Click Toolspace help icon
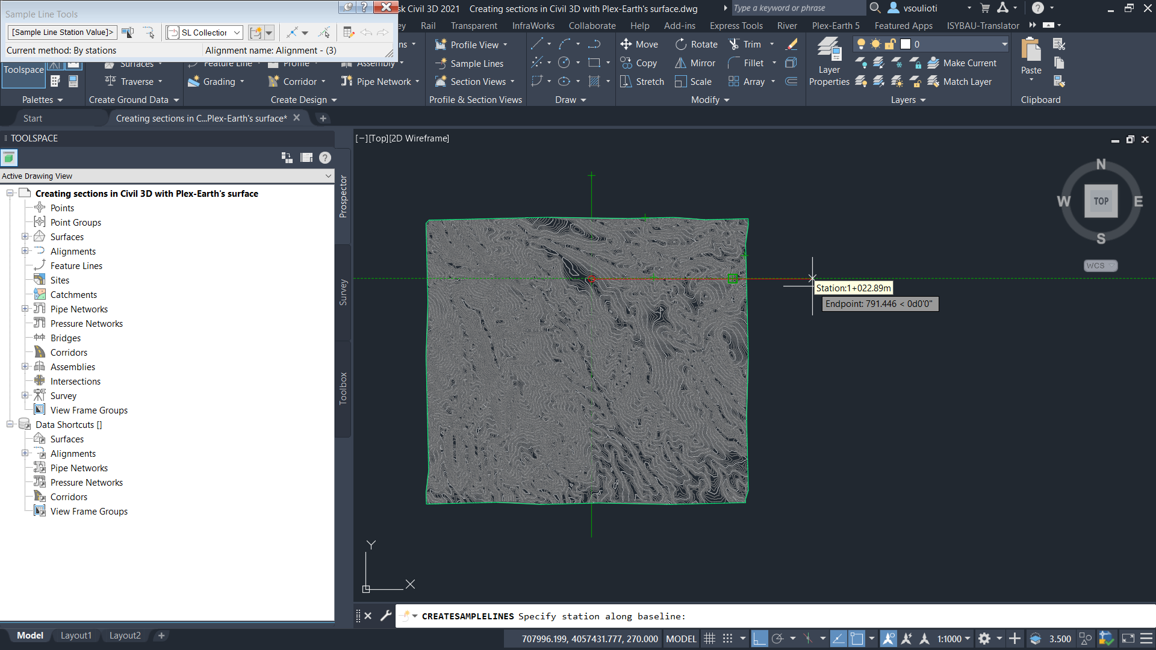 tap(325, 158)
